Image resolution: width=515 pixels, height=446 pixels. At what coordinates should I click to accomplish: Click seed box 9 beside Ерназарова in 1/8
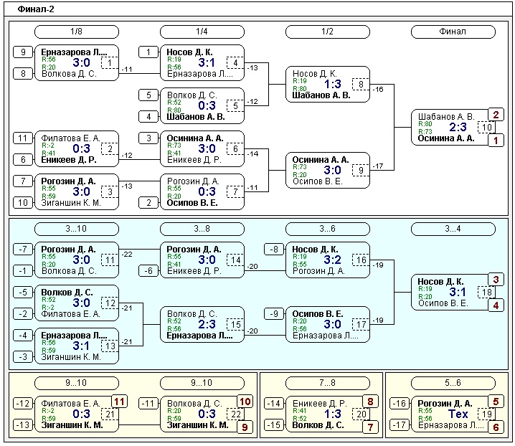[23, 52]
